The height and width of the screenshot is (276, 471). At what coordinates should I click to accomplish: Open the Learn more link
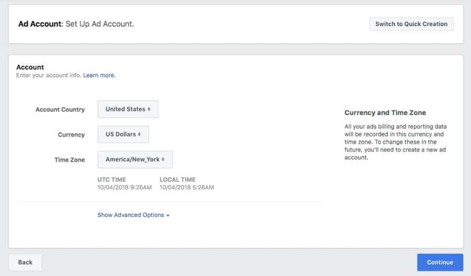99,75
